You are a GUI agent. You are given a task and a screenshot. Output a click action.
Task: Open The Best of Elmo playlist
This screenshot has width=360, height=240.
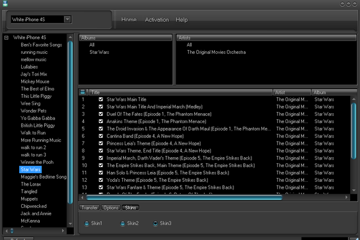tap(37, 89)
